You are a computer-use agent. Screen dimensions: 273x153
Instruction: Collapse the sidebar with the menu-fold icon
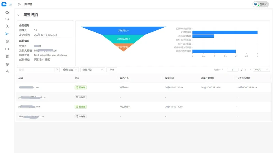[10, 4]
